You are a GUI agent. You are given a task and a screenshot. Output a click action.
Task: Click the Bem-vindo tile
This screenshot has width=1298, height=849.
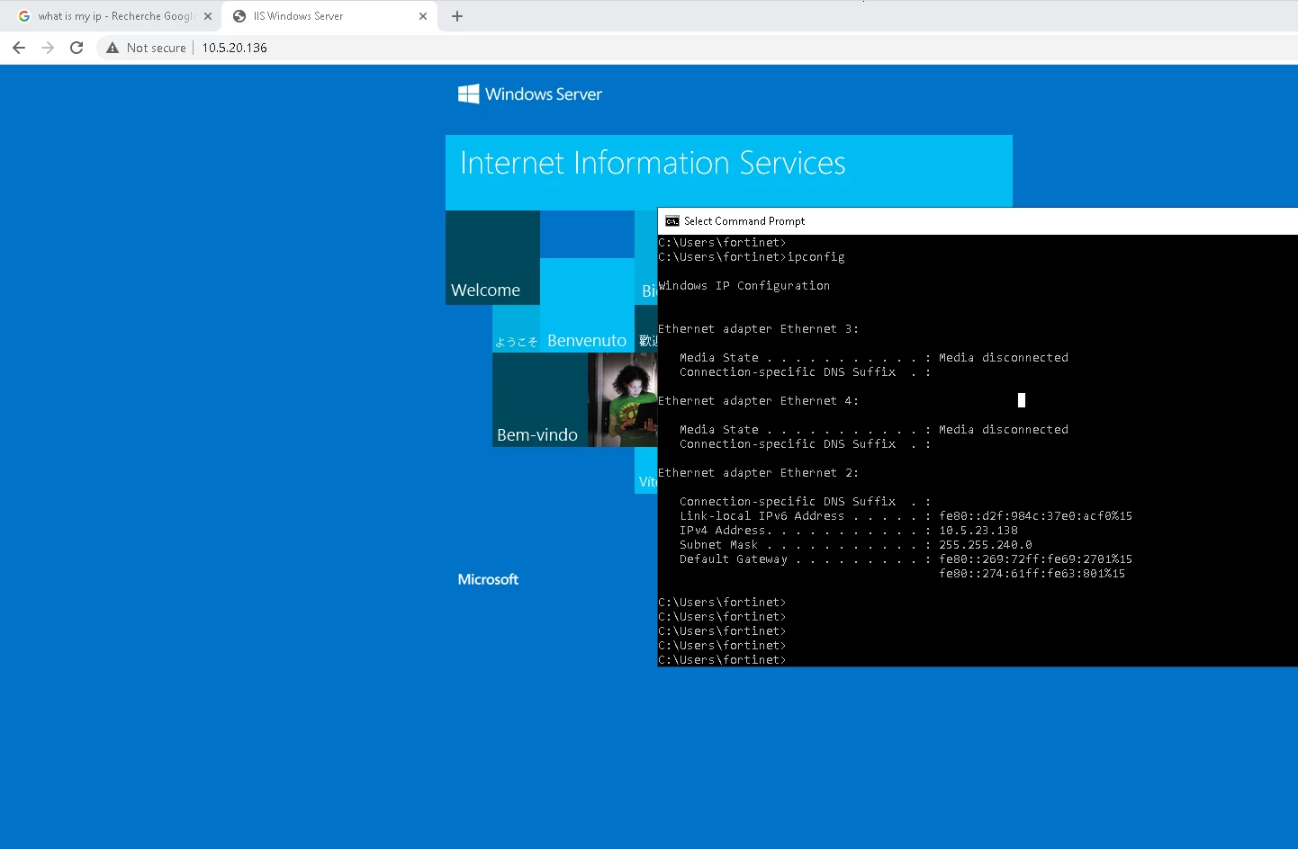click(540, 399)
